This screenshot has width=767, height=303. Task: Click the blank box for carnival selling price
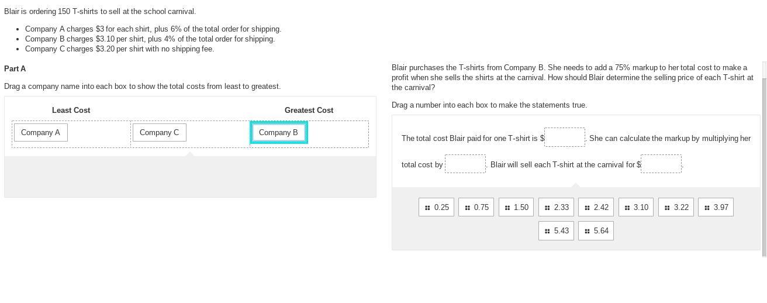pyautogui.click(x=661, y=164)
